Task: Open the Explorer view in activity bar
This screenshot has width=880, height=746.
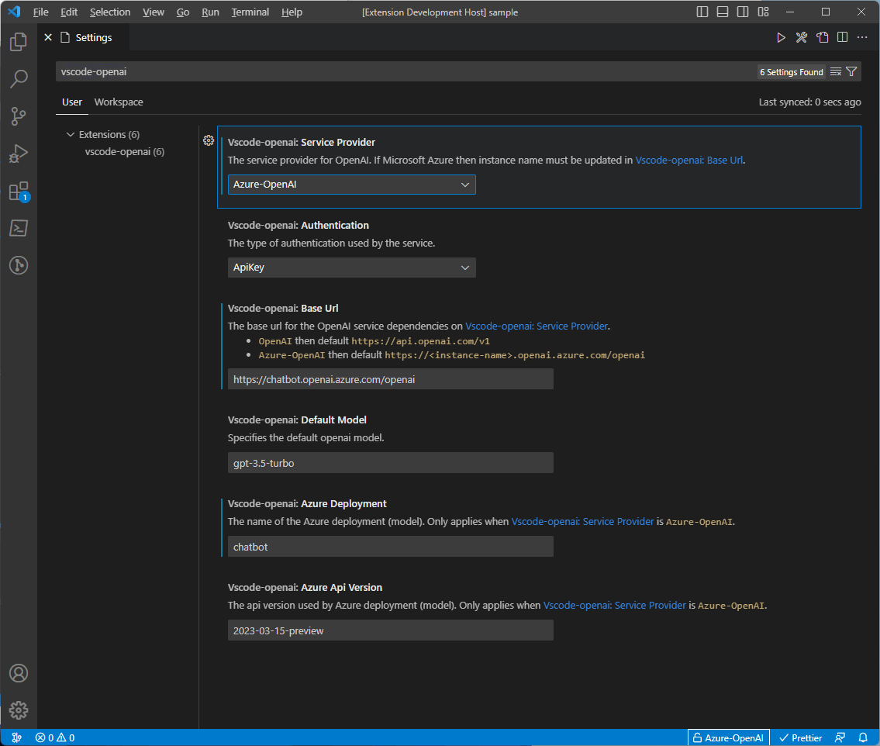Action: click(19, 42)
